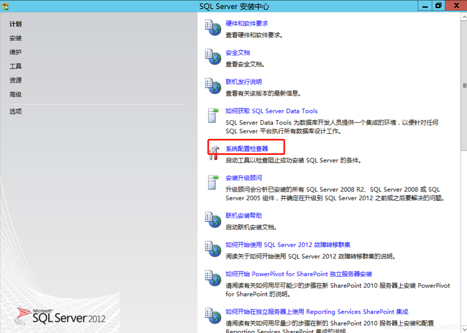Open Reporting Services SharePoint 集成 link
Screen dimensions: 467x333
(x=317, y=312)
